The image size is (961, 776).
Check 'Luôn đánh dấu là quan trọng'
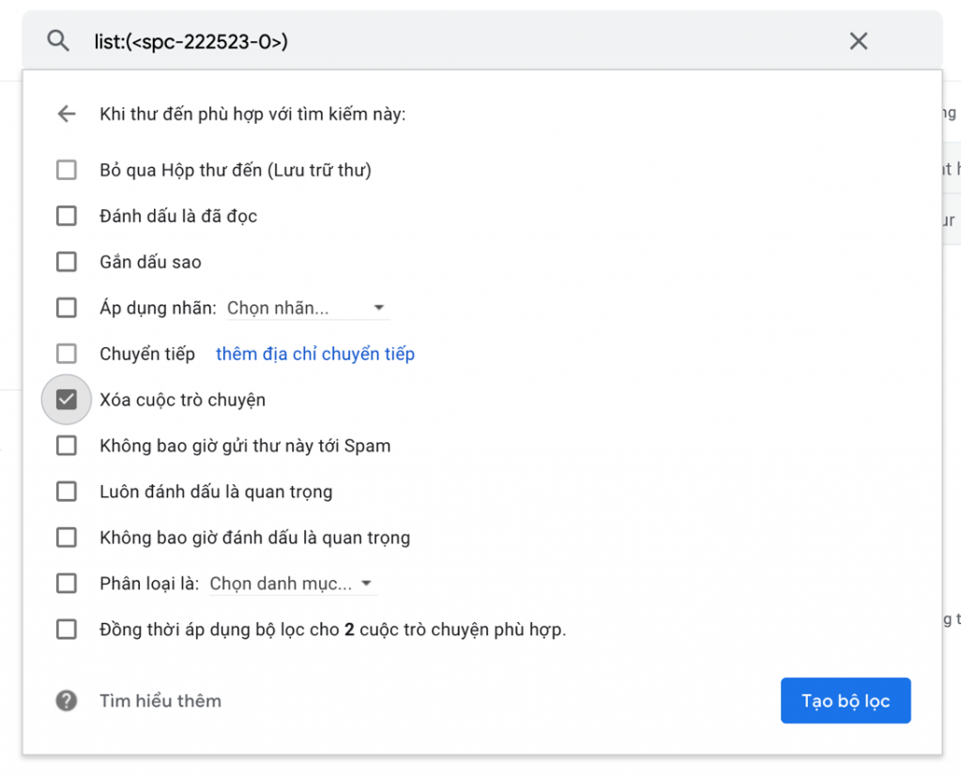point(66,491)
